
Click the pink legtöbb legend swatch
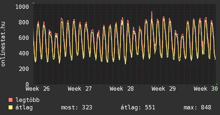10,100
